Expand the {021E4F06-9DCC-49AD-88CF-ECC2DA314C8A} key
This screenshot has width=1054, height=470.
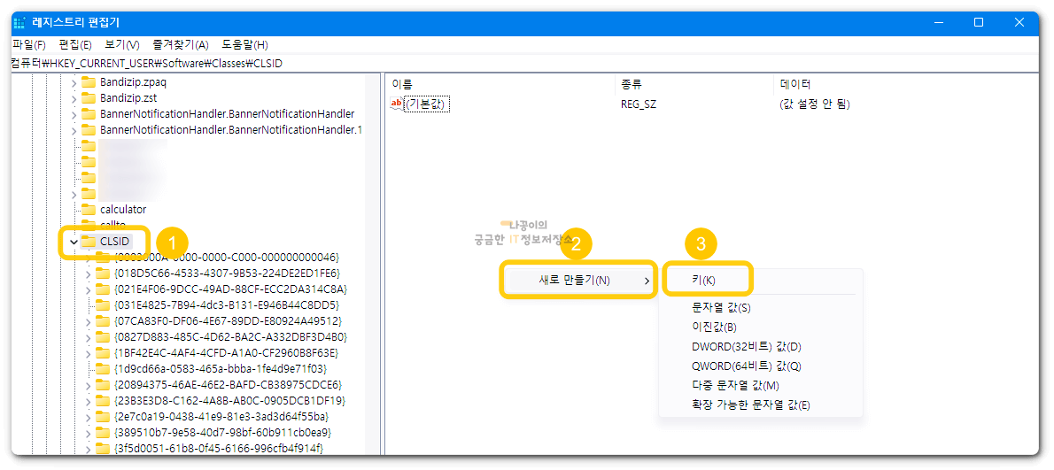click(x=88, y=289)
